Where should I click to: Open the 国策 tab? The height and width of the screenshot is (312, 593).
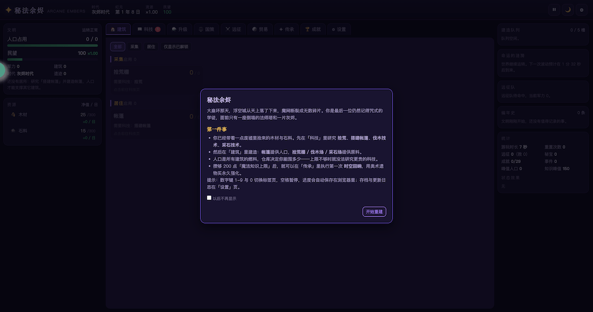(206, 29)
